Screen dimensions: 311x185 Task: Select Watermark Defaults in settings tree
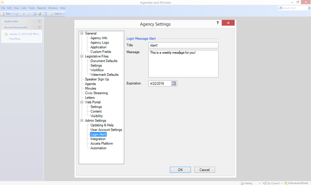(104, 75)
